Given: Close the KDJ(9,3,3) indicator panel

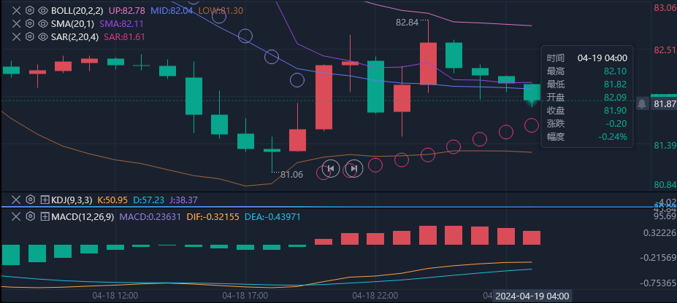Looking at the screenshot, I should coord(16,200).
